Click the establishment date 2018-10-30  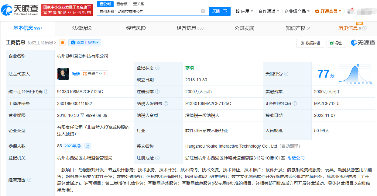click(x=196, y=80)
